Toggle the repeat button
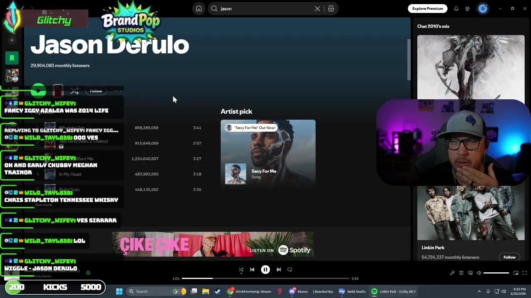The width and height of the screenshot is (531, 298). (290, 270)
